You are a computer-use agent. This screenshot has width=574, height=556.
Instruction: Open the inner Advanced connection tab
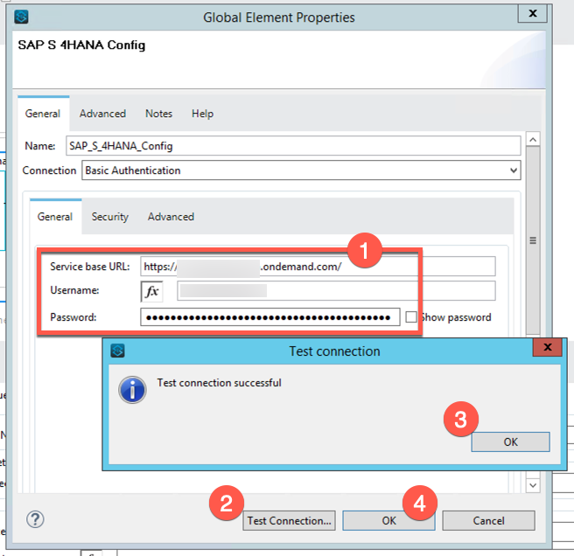(x=171, y=217)
